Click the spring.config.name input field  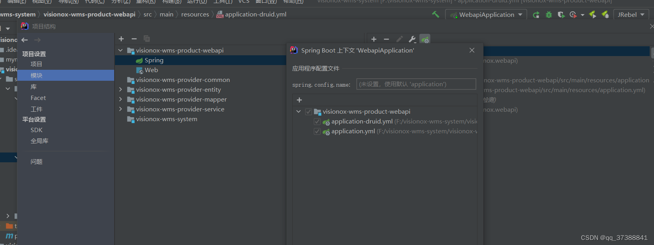[416, 84]
